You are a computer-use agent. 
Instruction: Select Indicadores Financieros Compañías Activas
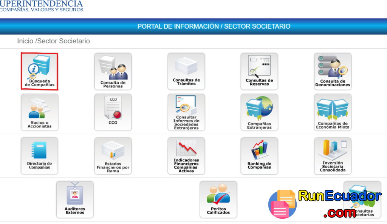pos(186,155)
